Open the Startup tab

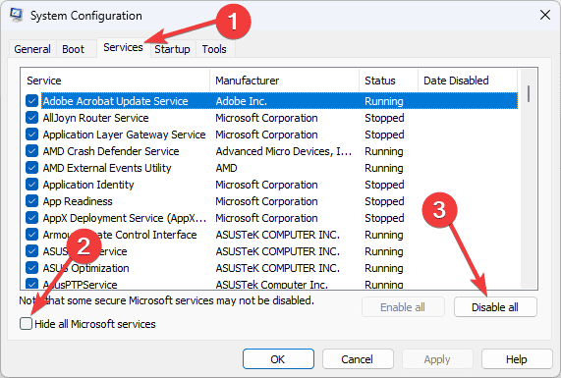172,49
